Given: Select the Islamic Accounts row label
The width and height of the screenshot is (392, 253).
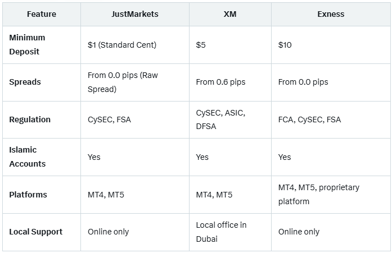Looking at the screenshot, I should pos(28,157).
